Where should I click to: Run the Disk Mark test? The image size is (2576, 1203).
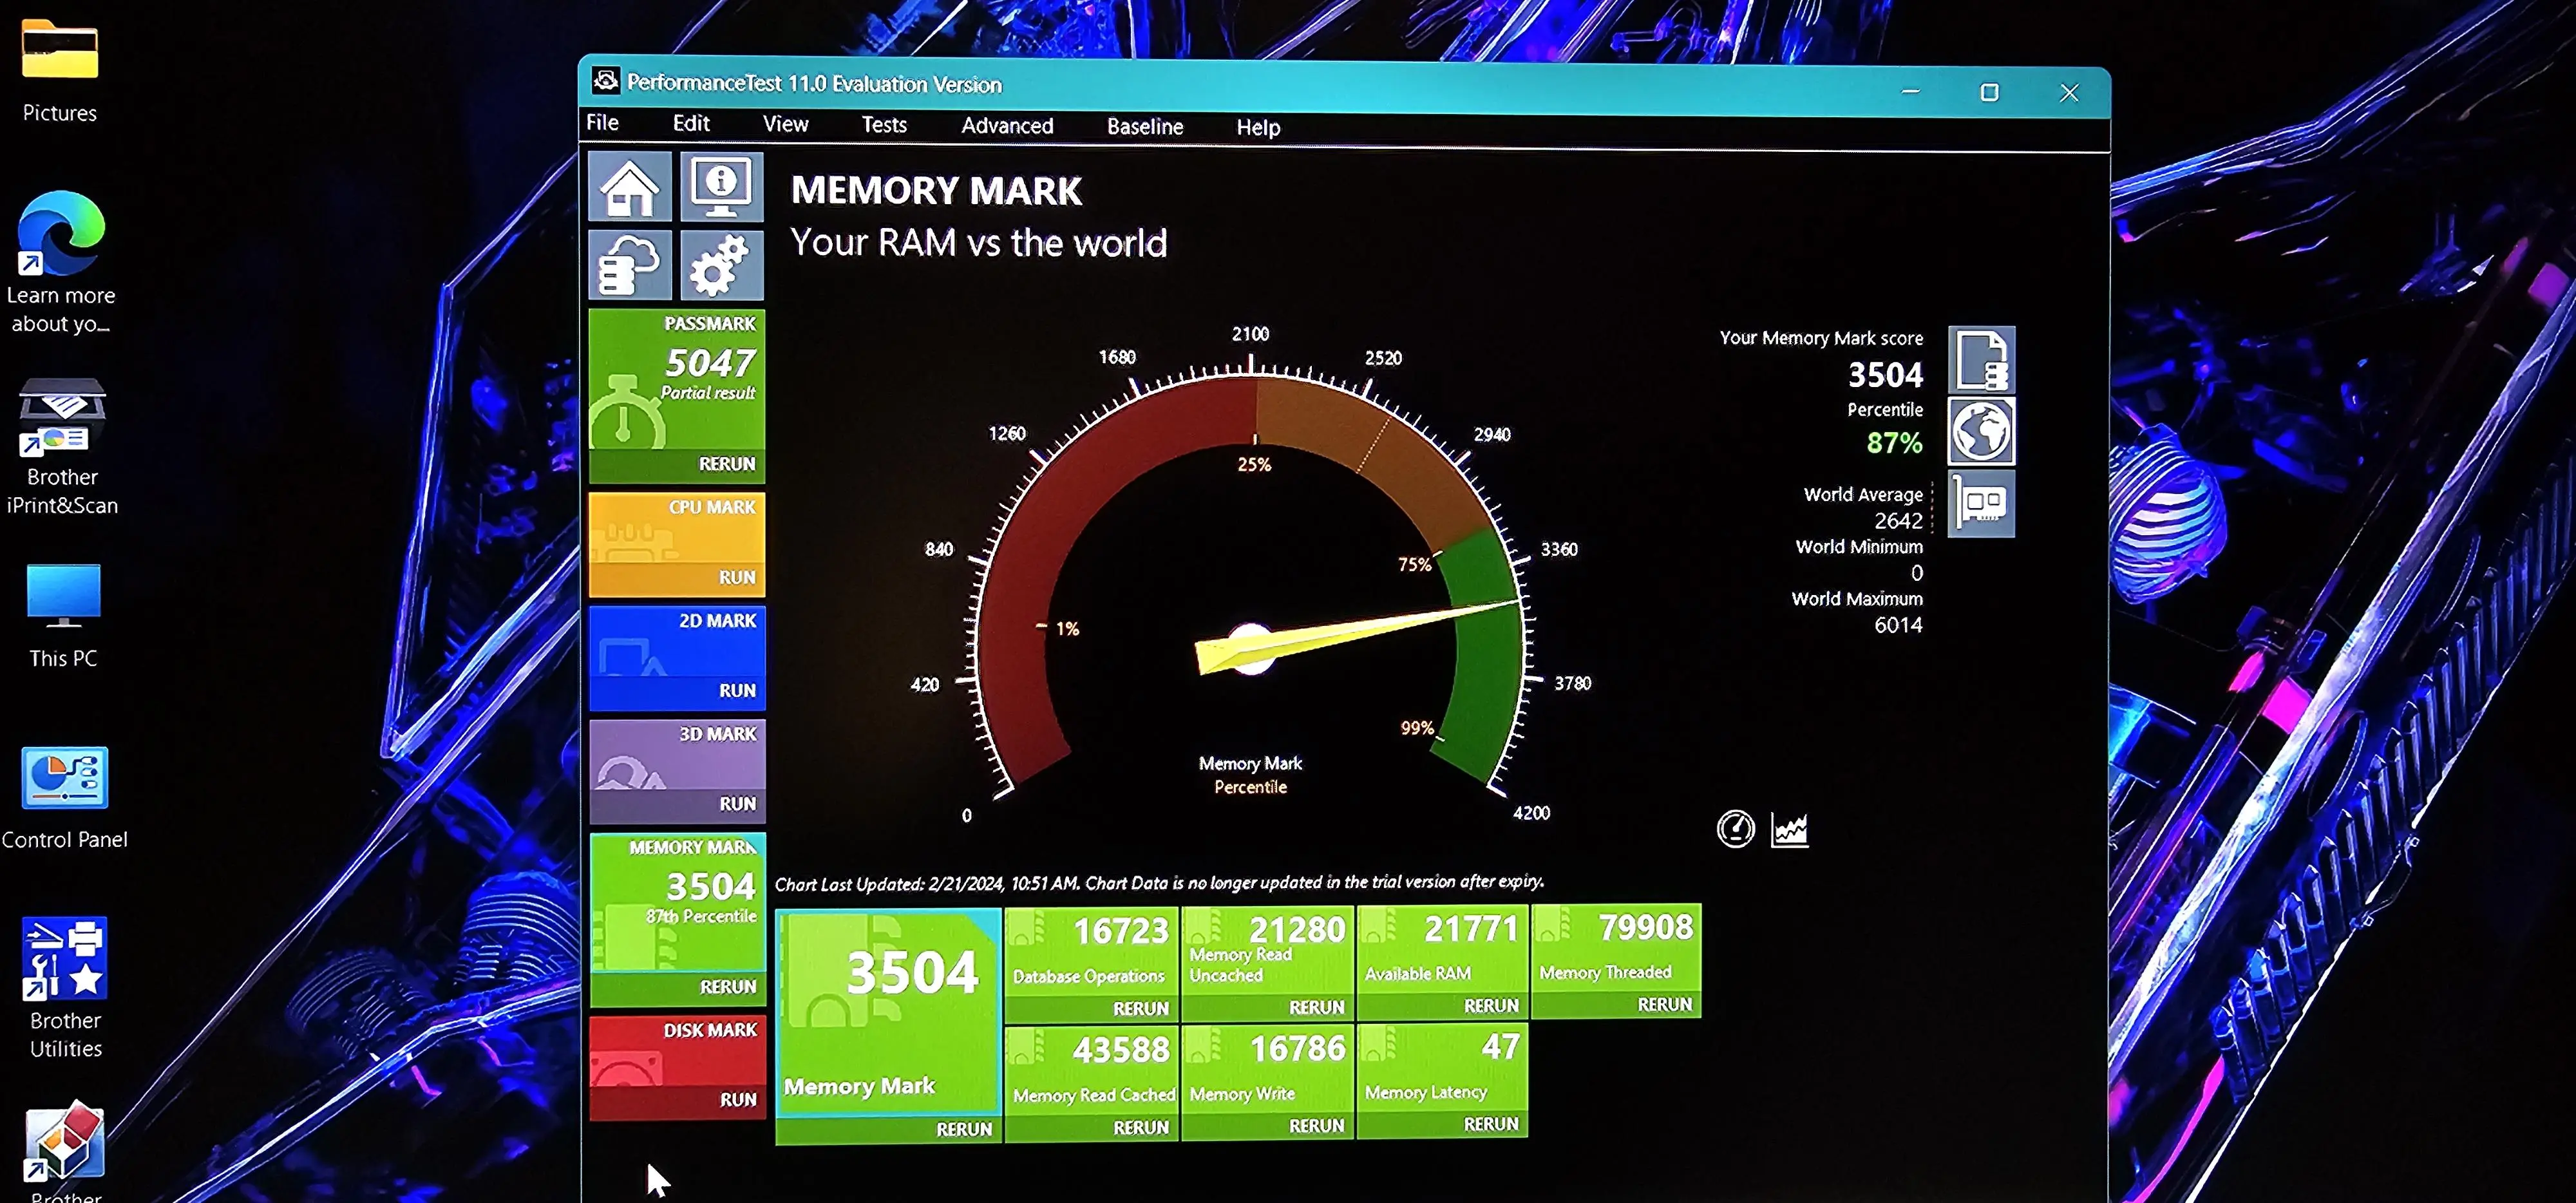737,1099
